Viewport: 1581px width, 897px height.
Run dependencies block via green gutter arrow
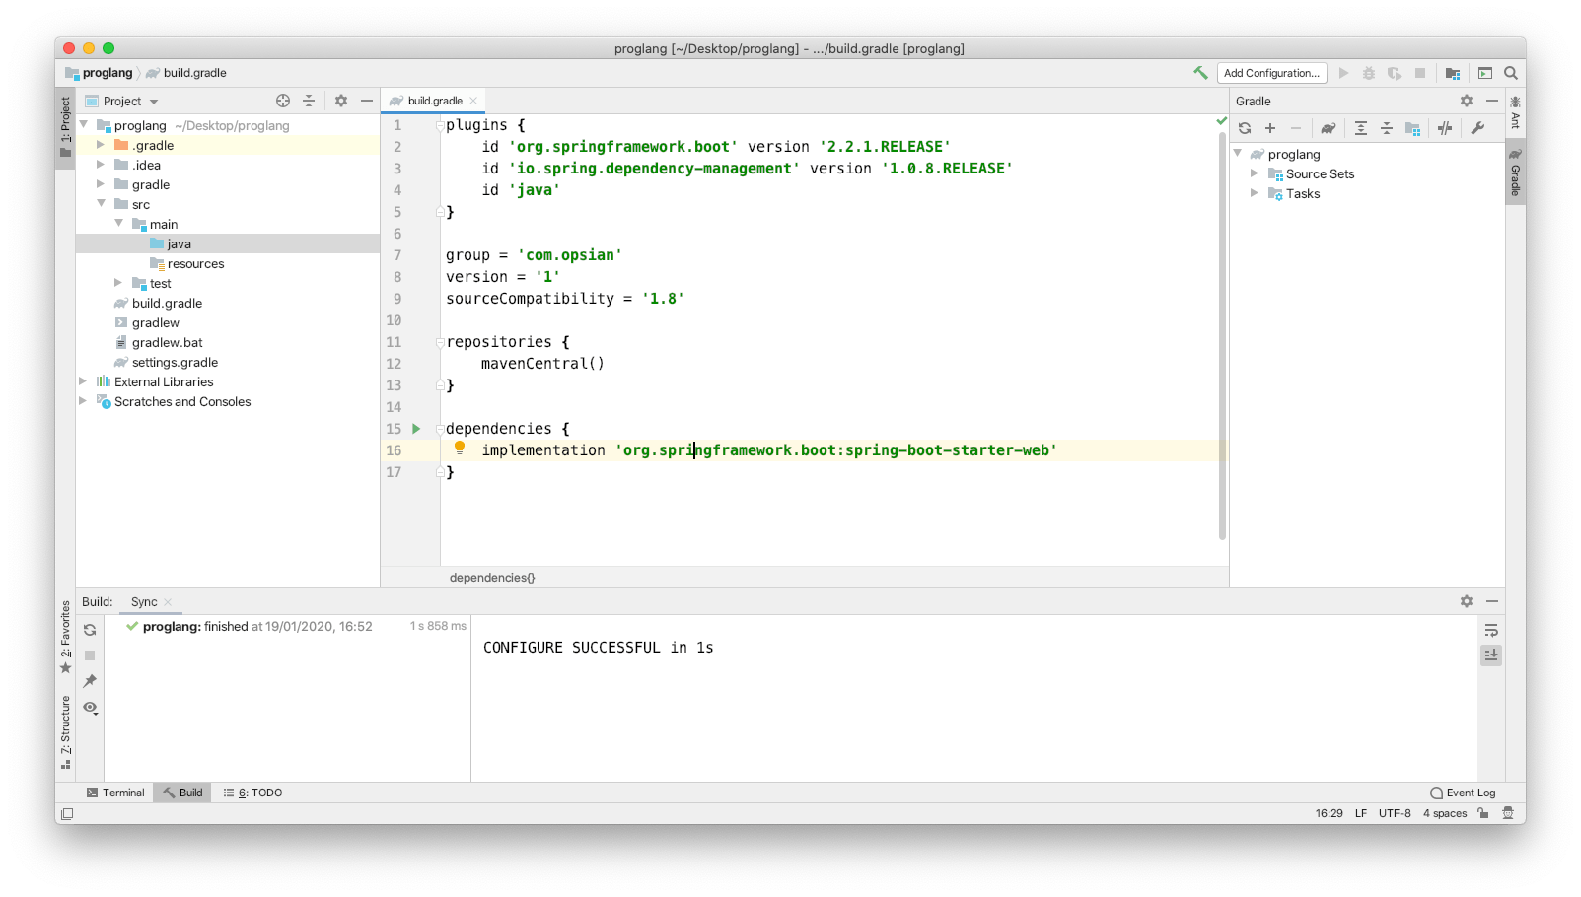click(415, 429)
